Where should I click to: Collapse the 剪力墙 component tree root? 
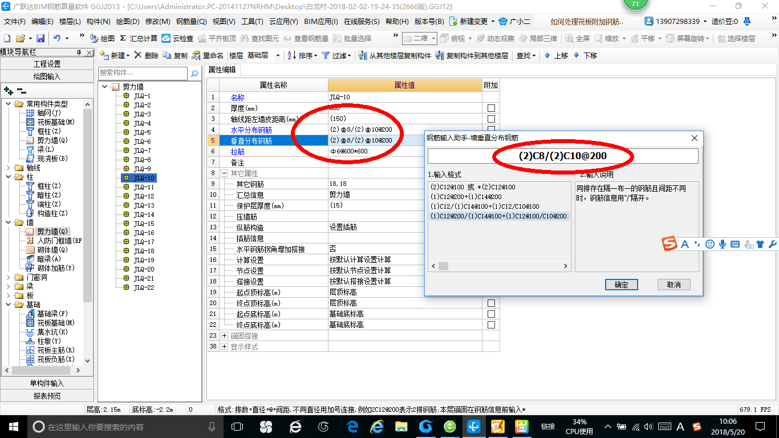coord(105,87)
